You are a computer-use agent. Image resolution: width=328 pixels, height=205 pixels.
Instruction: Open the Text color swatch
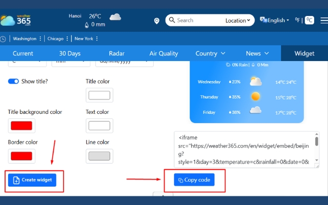[99, 126]
